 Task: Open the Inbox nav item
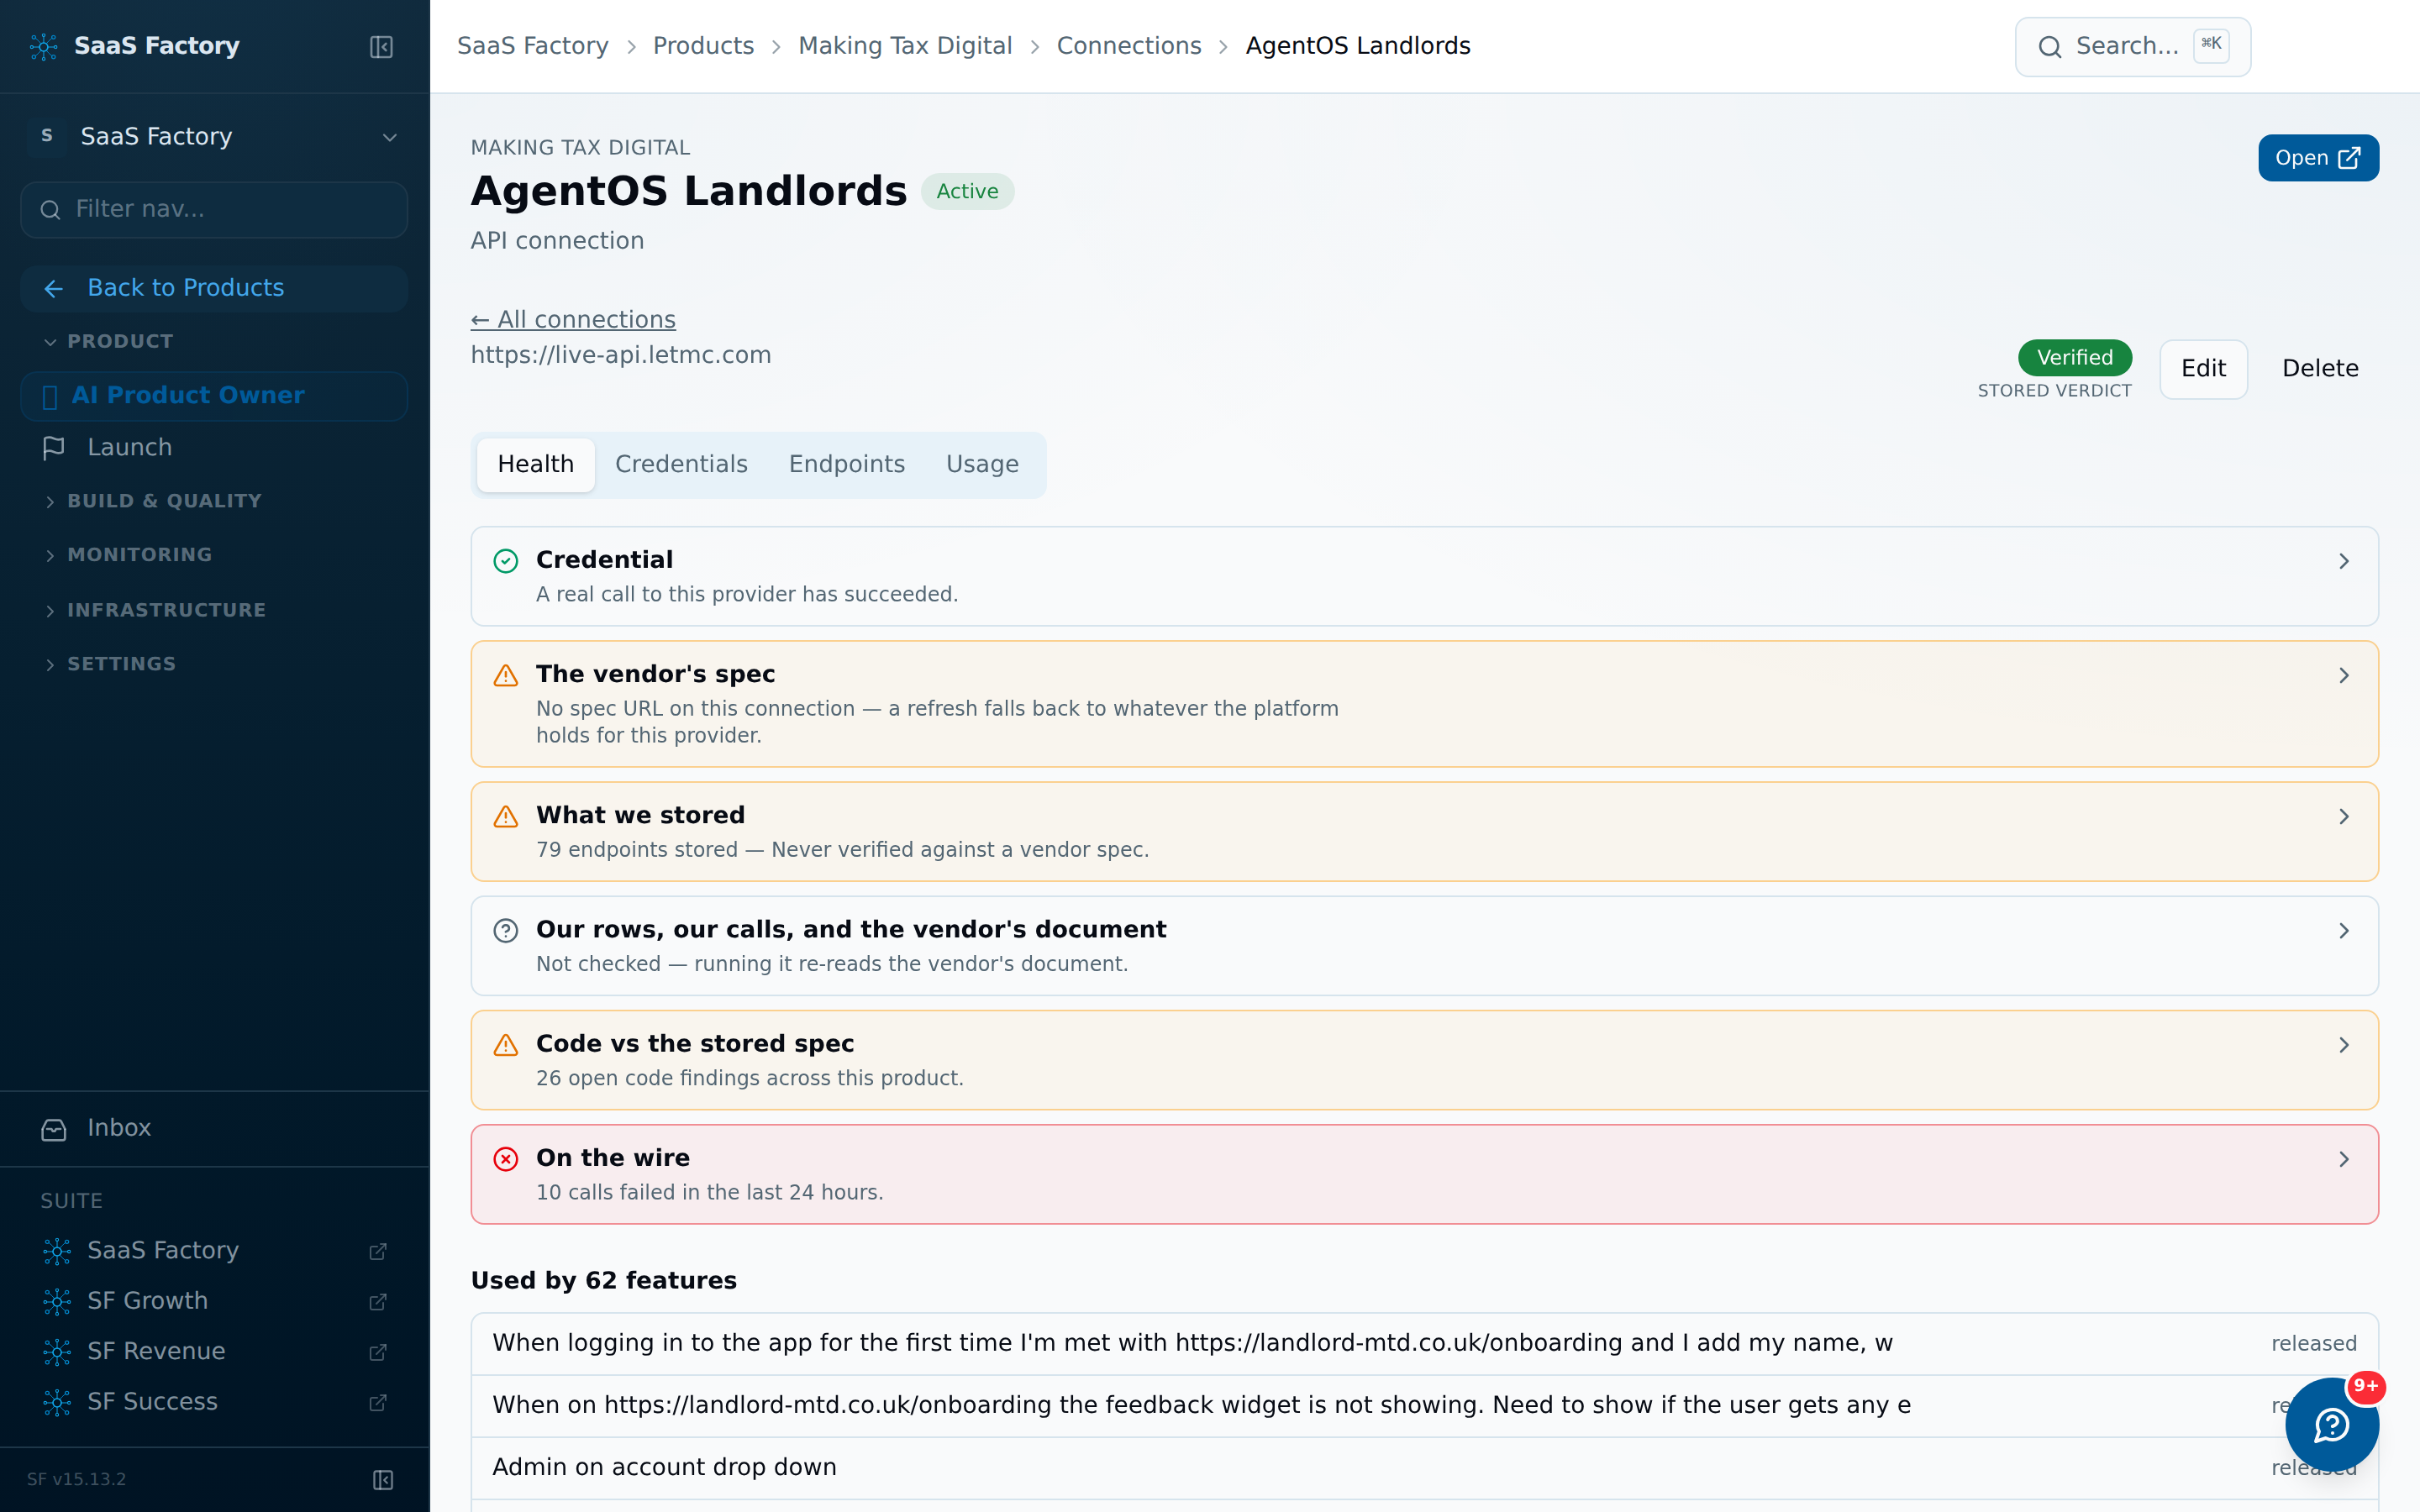click(x=214, y=1128)
